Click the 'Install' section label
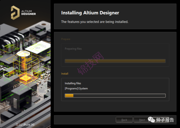This screenshot has height=128, width=180. [65, 74]
